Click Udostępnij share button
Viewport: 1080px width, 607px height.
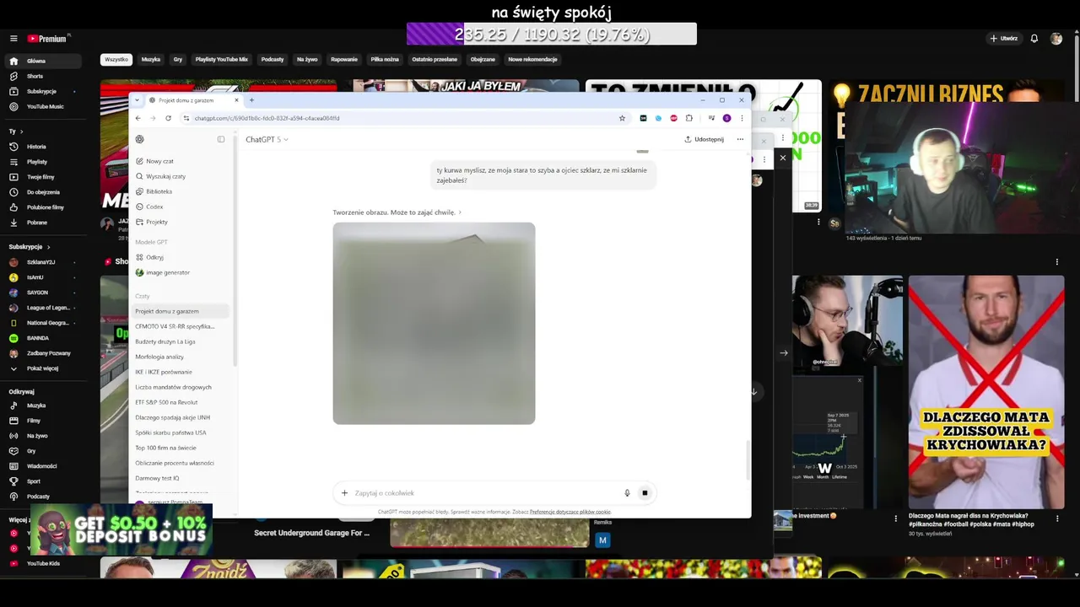click(704, 139)
